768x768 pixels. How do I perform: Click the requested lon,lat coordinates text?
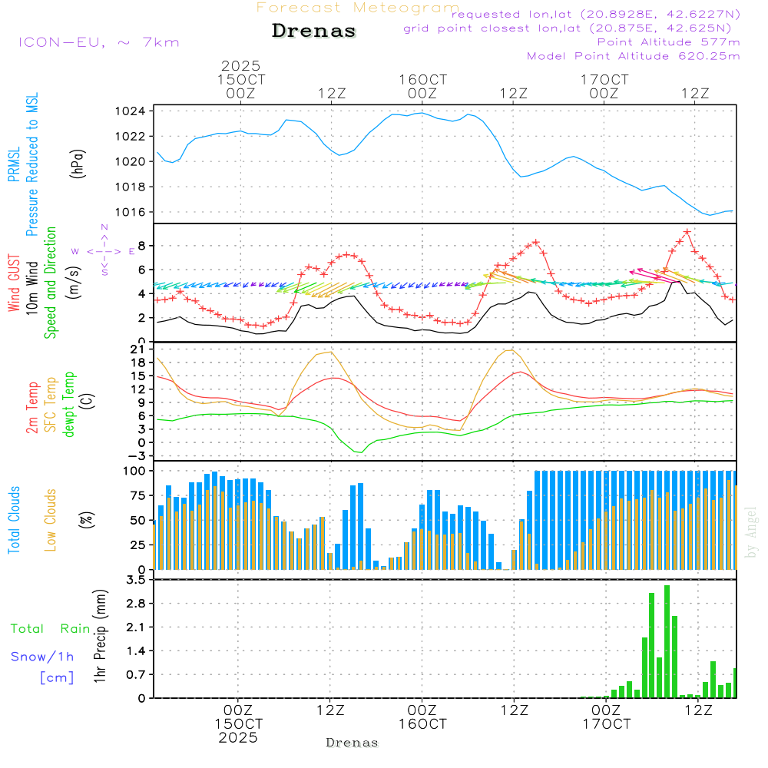coord(595,15)
